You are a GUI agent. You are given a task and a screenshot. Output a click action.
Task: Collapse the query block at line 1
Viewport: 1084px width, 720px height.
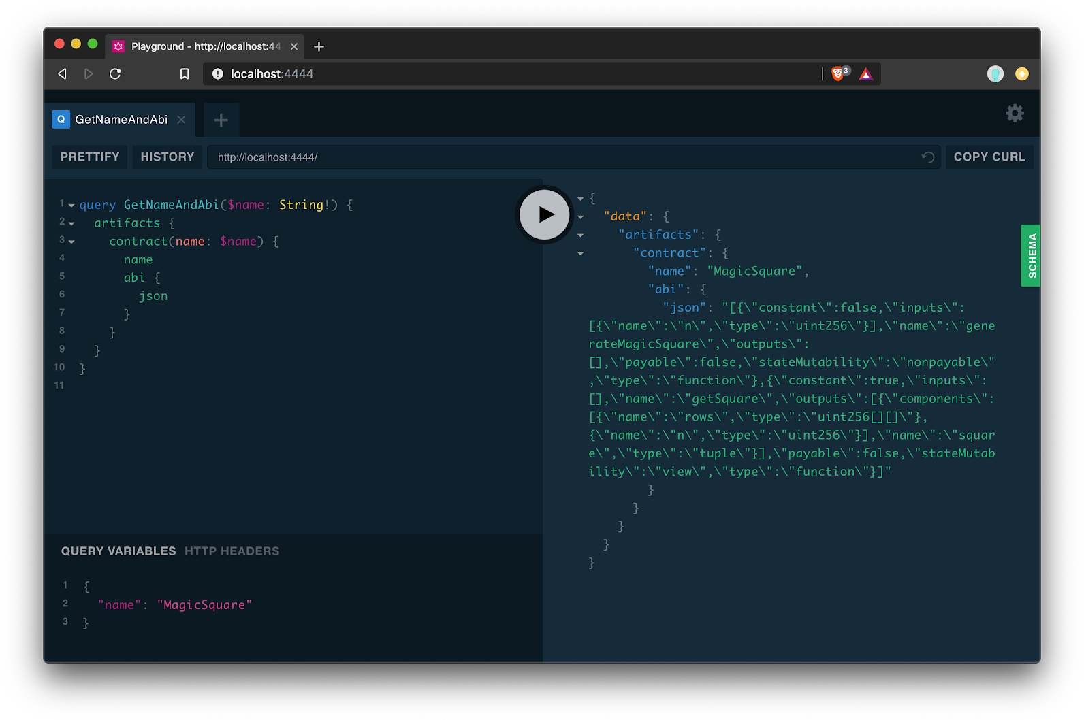pos(71,206)
